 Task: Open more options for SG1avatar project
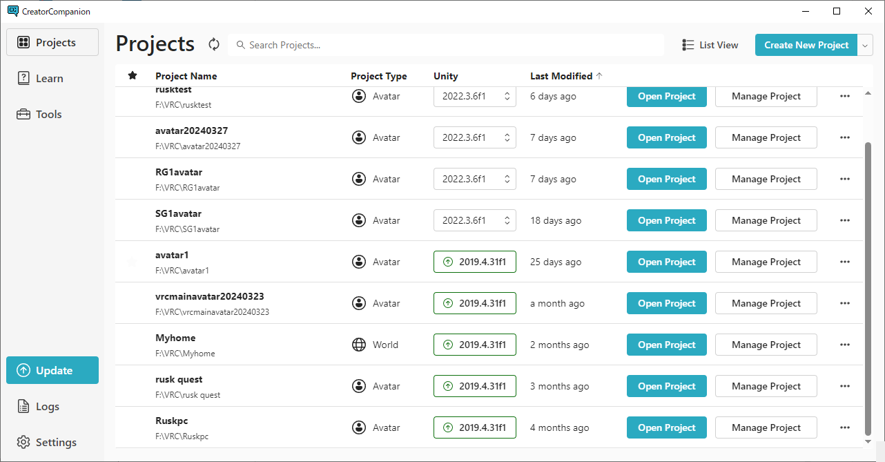[x=845, y=220]
